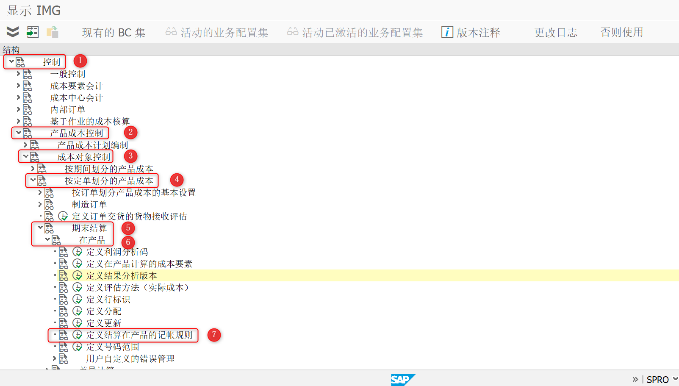Select 按定单划分的产品成本 row text
679x386 pixels.
(109, 181)
